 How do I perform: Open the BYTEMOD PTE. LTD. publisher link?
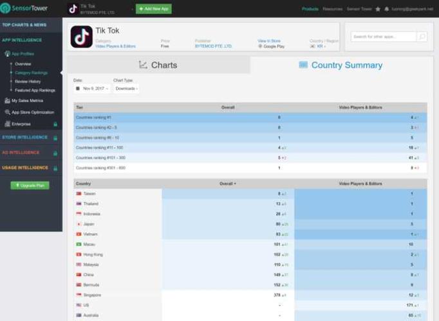[x=213, y=46]
